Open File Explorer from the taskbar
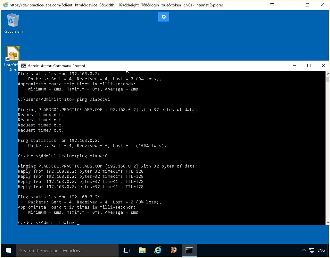Screen dimensions: 330x258 click(x=142, y=250)
